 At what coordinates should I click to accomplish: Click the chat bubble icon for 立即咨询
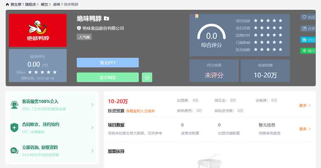pos(14,151)
